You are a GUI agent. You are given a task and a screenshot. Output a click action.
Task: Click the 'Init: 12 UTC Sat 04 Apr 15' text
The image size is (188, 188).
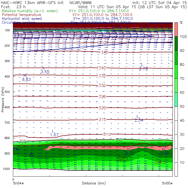coord(160,3)
